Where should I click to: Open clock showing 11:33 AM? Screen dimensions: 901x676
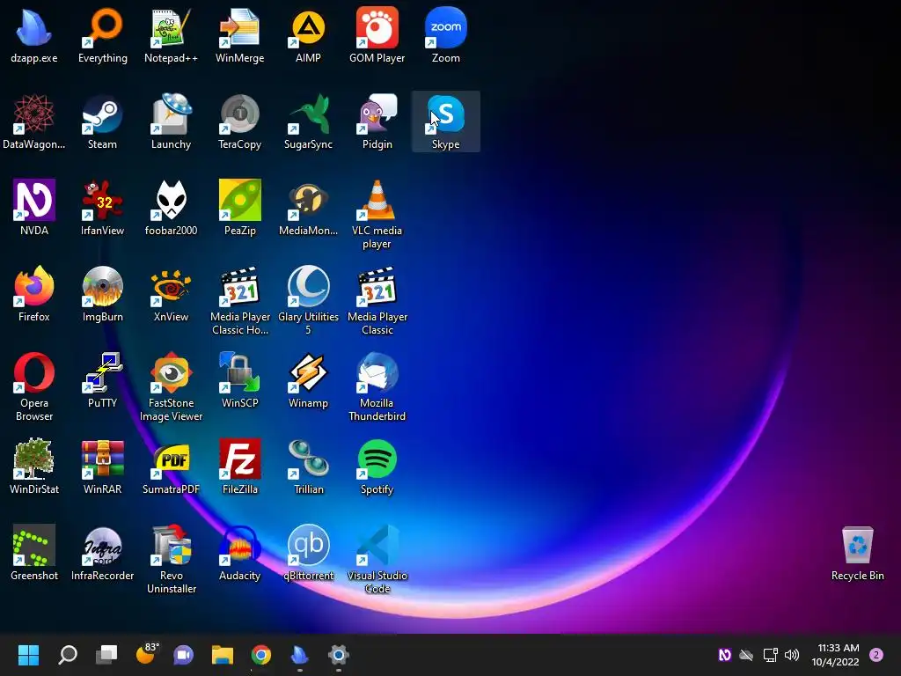[836, 655]
